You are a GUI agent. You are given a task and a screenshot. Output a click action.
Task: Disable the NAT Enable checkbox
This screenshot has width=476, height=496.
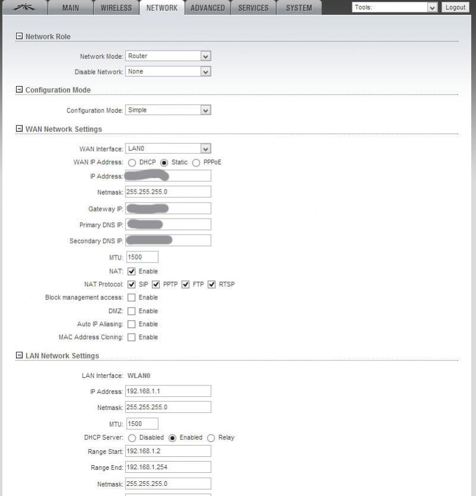(132, 271)
